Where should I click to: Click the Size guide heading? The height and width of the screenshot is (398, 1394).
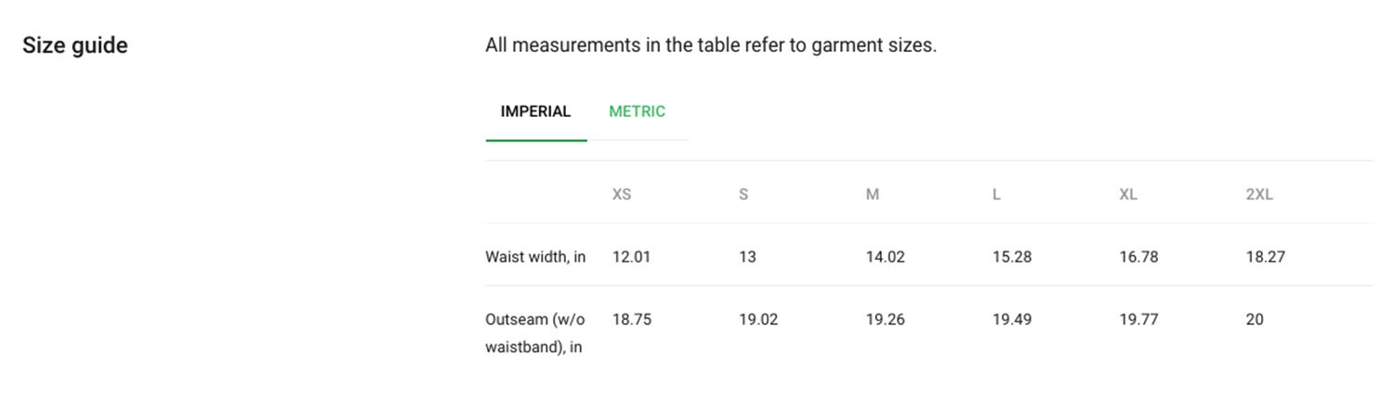click(75, 45)
